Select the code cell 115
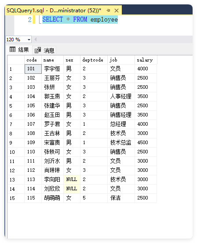Screen dimensions: 197x243 pos(33,198)
